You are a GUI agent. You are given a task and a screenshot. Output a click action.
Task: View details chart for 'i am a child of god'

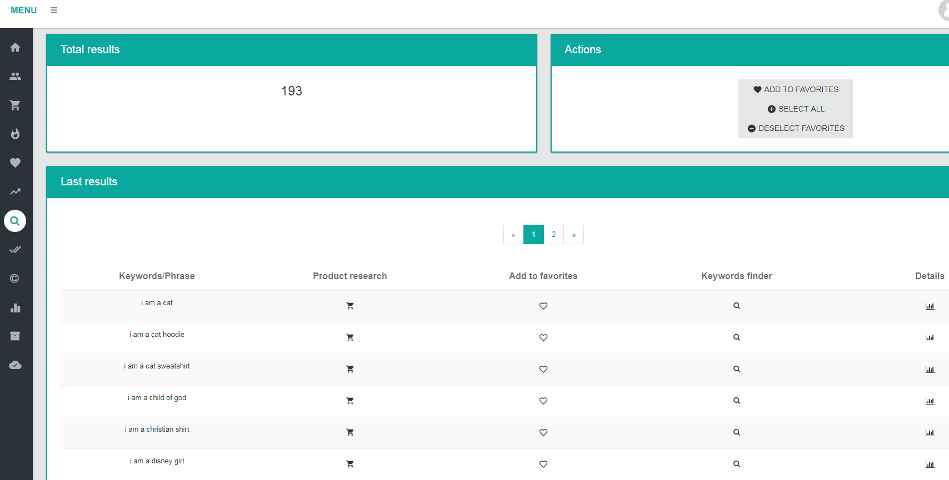coord(930,401)
